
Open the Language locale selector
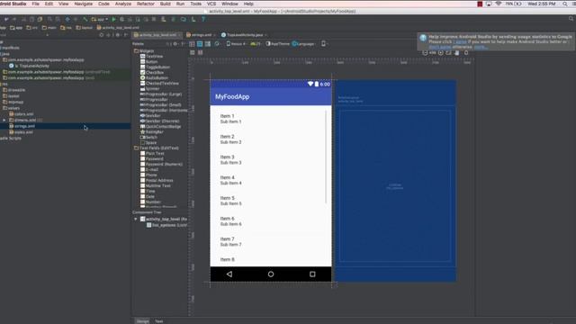303,44
